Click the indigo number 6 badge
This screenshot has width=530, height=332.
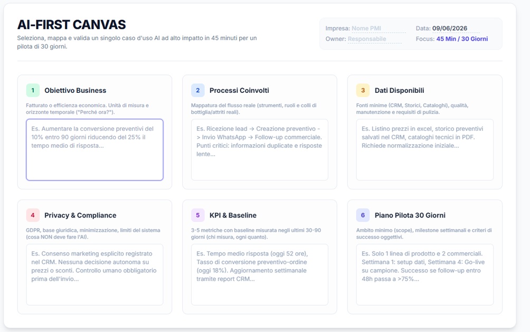pyautogui.click(x=363, y=215)
